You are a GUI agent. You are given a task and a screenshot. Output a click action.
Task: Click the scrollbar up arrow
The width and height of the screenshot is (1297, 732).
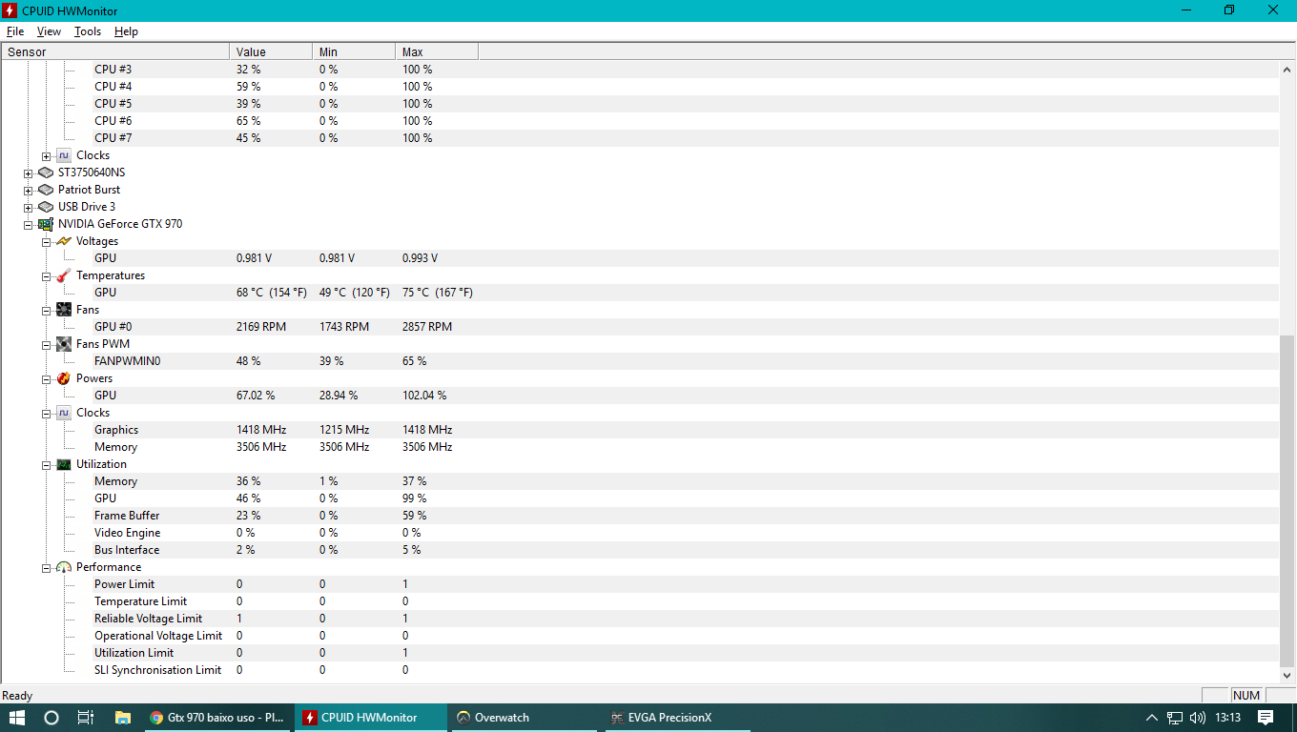click(x=1287, y=69)
